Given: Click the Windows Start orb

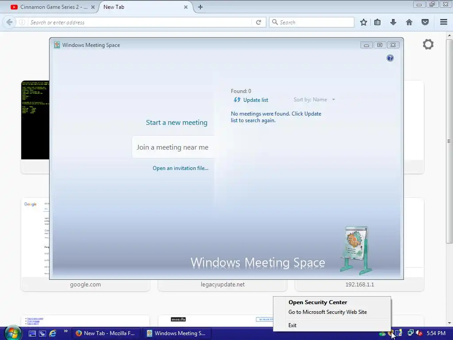Looking at the screenshot, I should click(13, 333).
